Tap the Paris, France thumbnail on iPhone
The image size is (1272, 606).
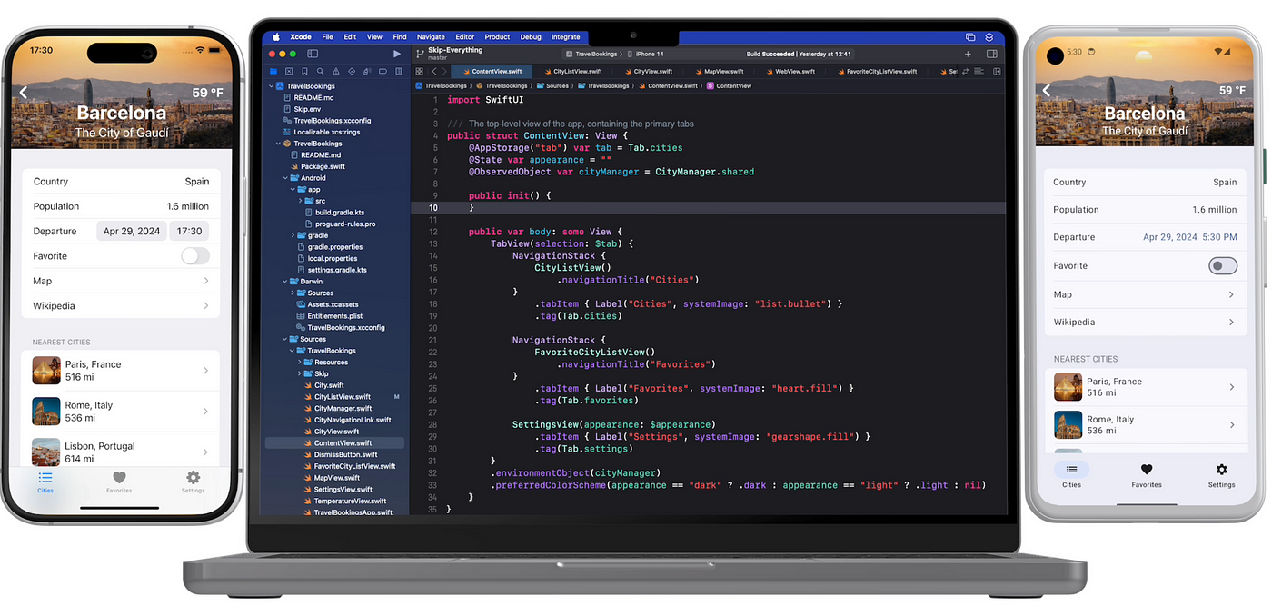pyautogui.click(x=46, y=370)
